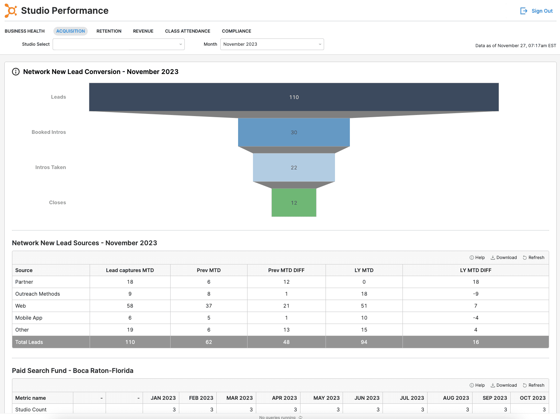
Task: Click the Sign Out link
Action: (542, 11)
